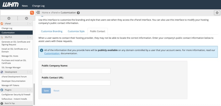Screen dimensions: 221x106
Task: Open the News menu item
Action: click(25, 6)
